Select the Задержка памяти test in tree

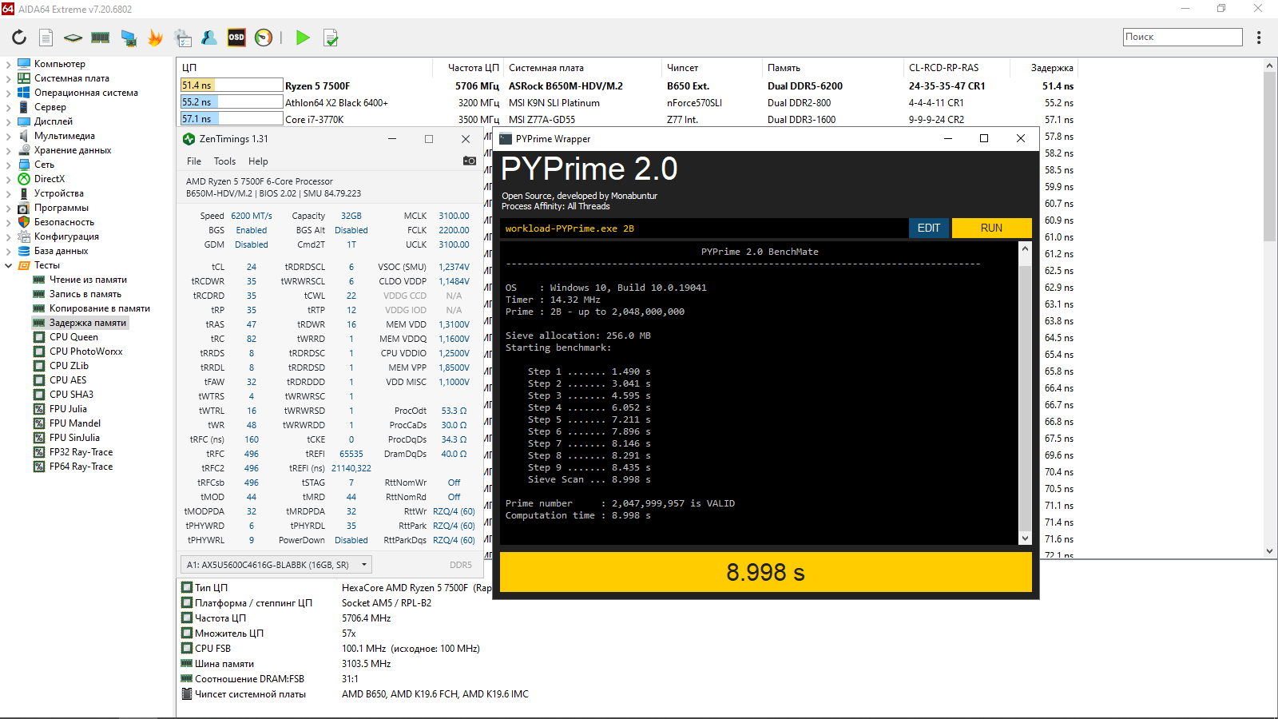coord(88,323)
